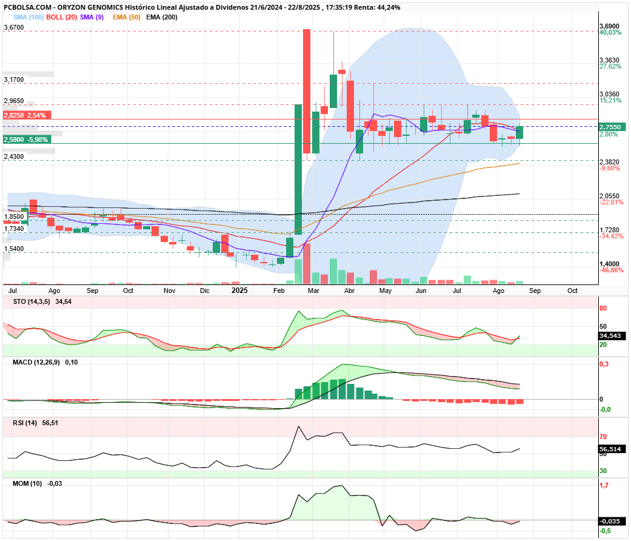Click the EMA (50) legend label
This screenshot has width=631, height=541.
pyautogui.click(x=126, y=17)
